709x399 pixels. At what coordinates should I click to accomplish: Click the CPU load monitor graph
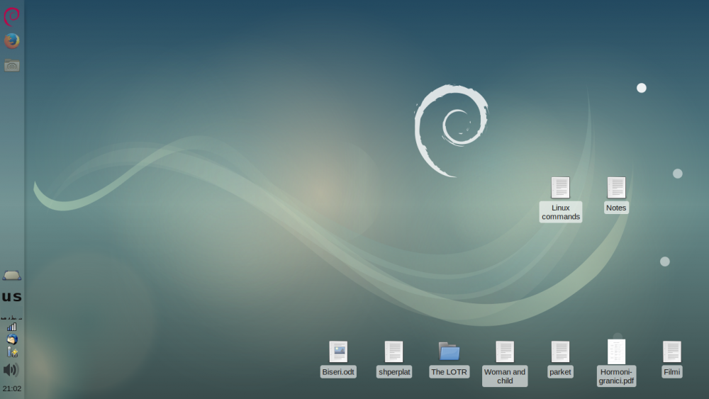12,317
